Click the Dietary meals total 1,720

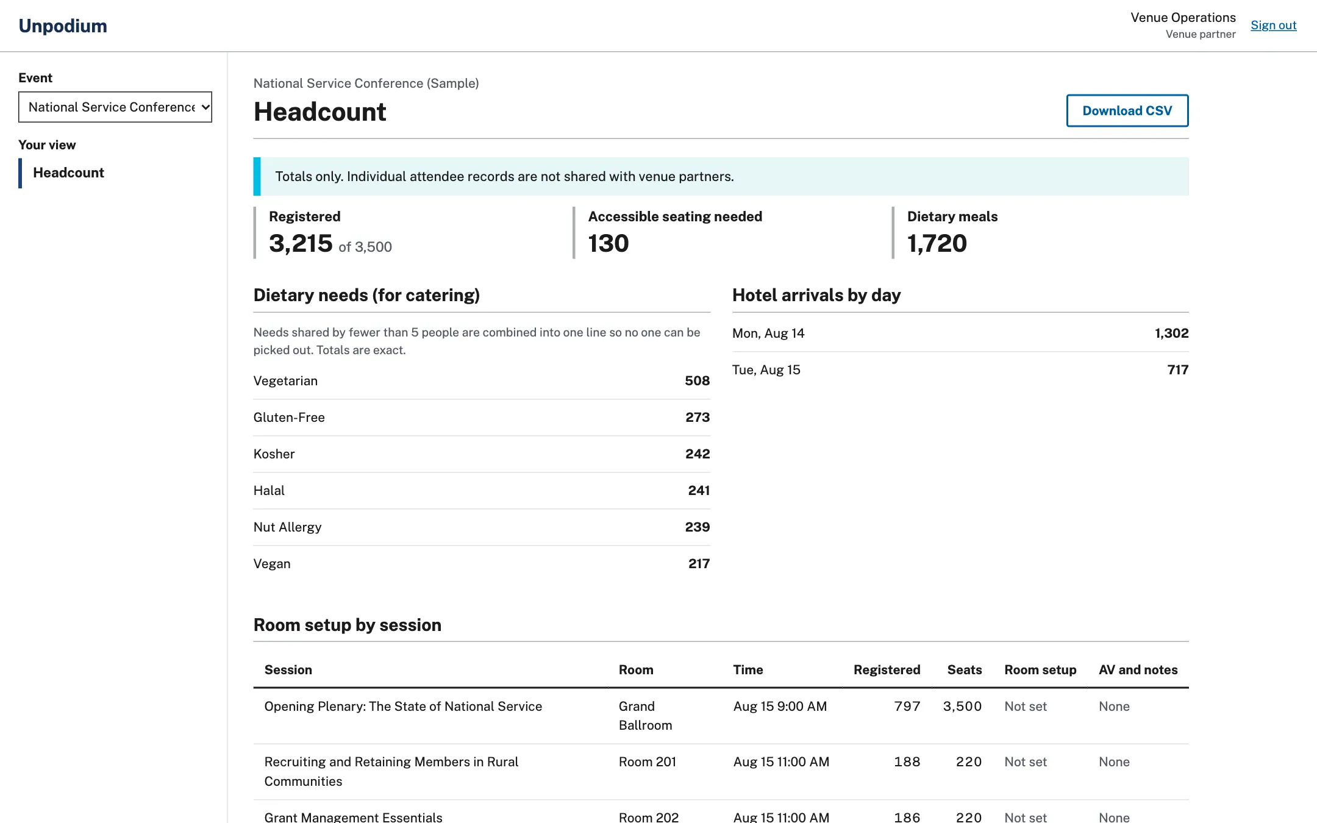937,243
